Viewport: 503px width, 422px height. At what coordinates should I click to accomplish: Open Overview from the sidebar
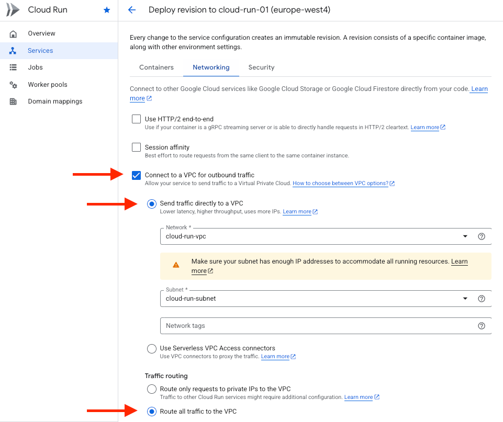click(41, 33)
